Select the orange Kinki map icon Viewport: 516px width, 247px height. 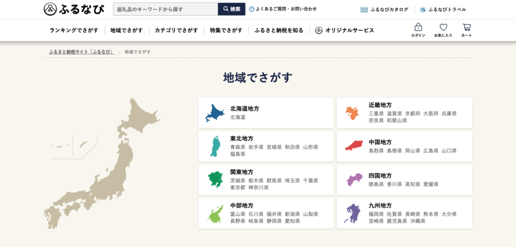click(352, 113)
